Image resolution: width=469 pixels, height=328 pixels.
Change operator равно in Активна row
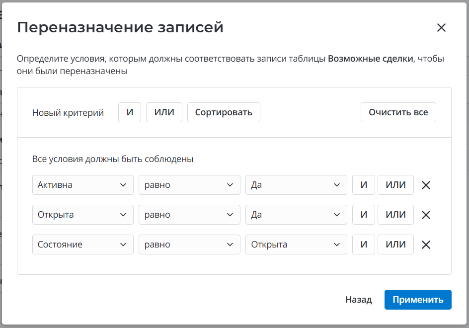click(189, 185)
